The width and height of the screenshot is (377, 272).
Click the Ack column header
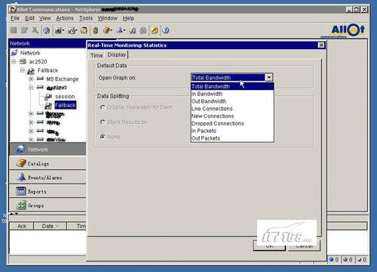click(x=22, y=226)
